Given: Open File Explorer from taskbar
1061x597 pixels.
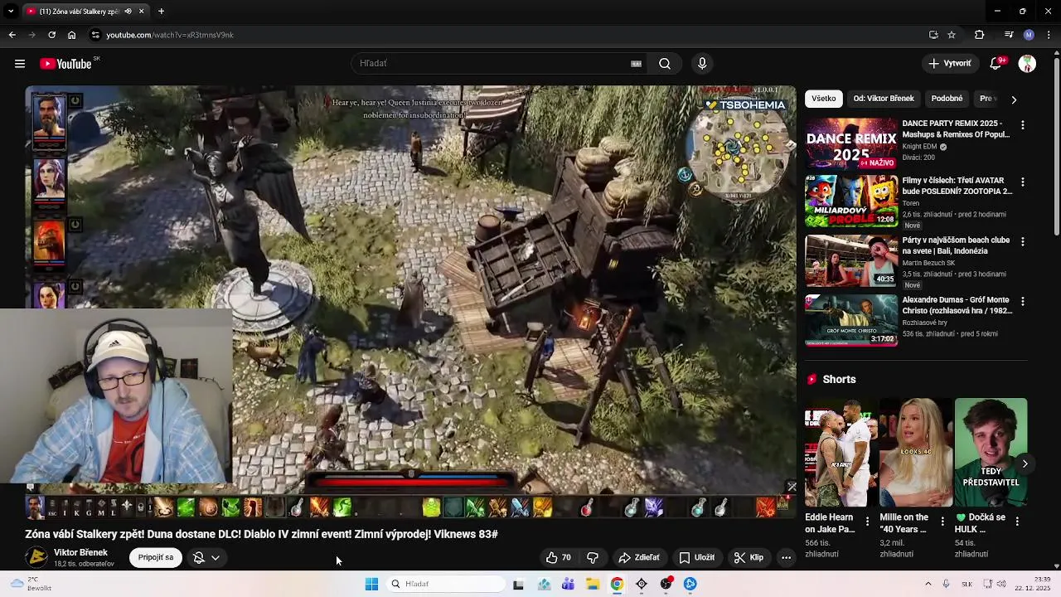Looking at the screenshot, I should pos(593,584).
